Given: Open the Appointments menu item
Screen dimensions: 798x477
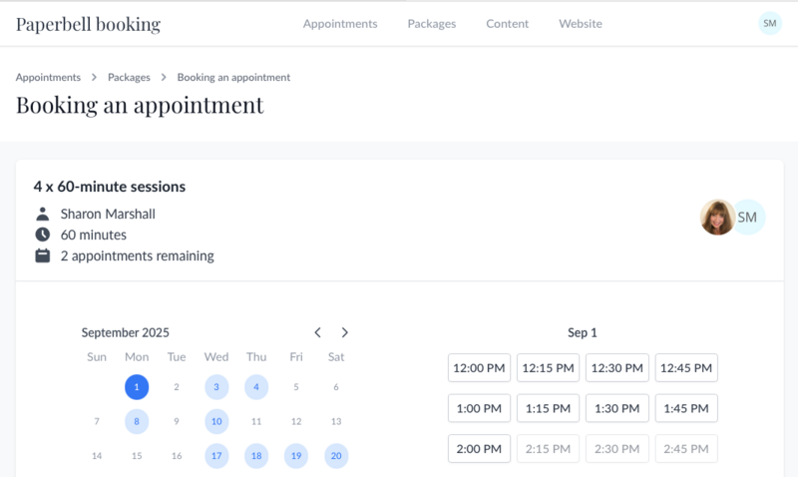Looking at the screenshot, I should click(340, 24).
